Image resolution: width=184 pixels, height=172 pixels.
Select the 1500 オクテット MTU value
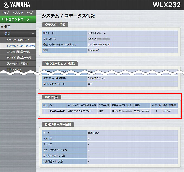tap(132, 78)
